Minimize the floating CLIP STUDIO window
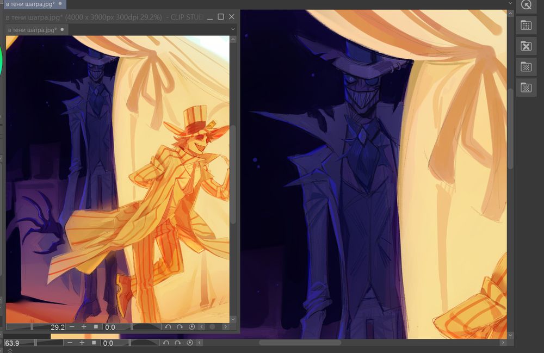Viewport: 544px width, 353px height. tap(210, 17)
